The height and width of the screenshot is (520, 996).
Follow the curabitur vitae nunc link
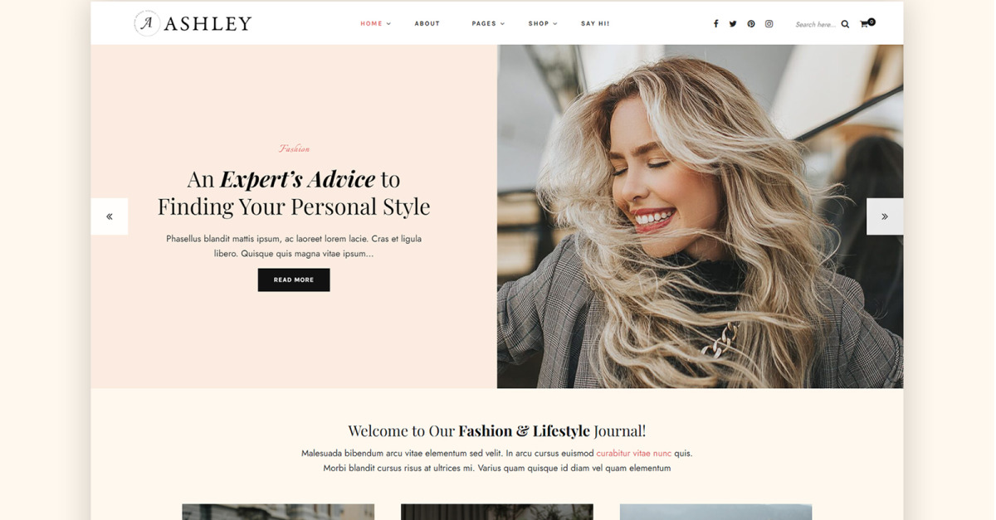tap(634, 454)
